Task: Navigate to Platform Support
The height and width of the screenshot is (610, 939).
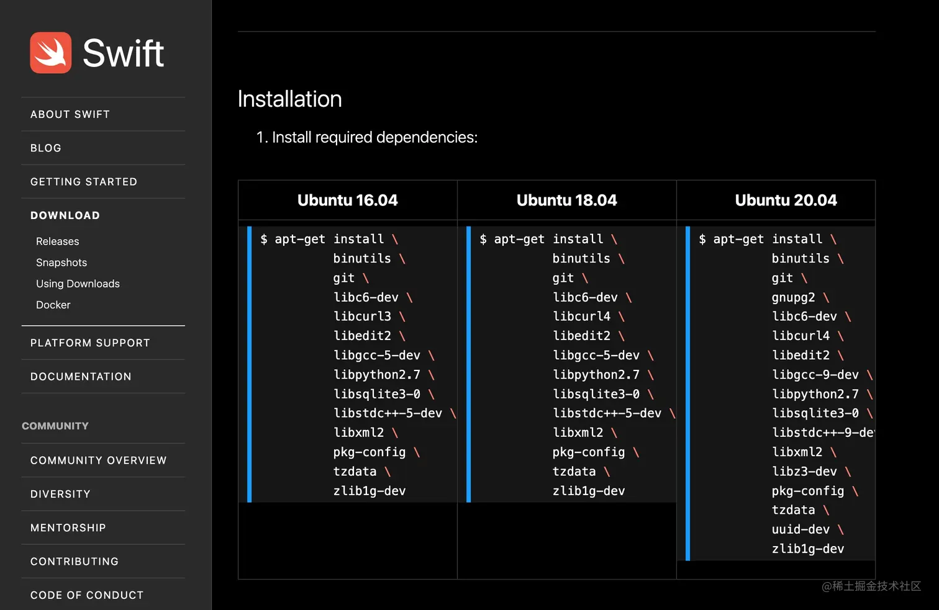Action: (x=90, y=343)
